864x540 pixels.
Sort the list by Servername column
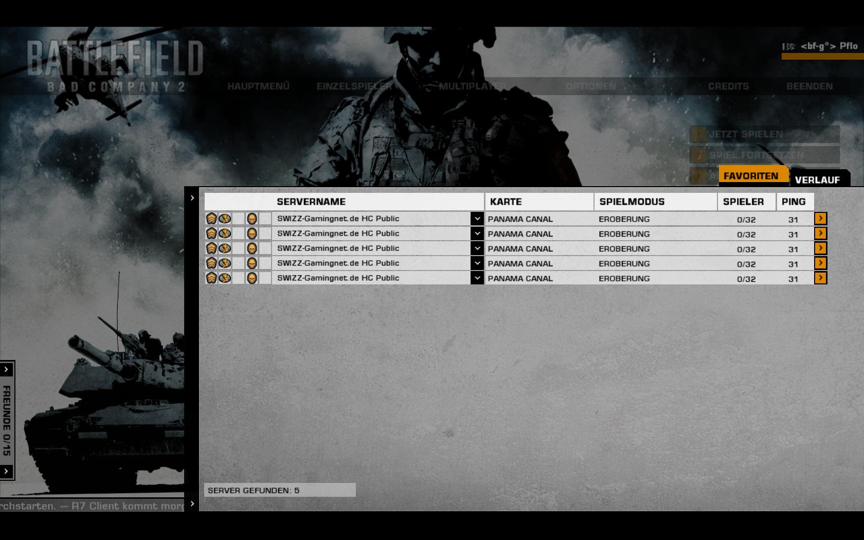[344, 202]
